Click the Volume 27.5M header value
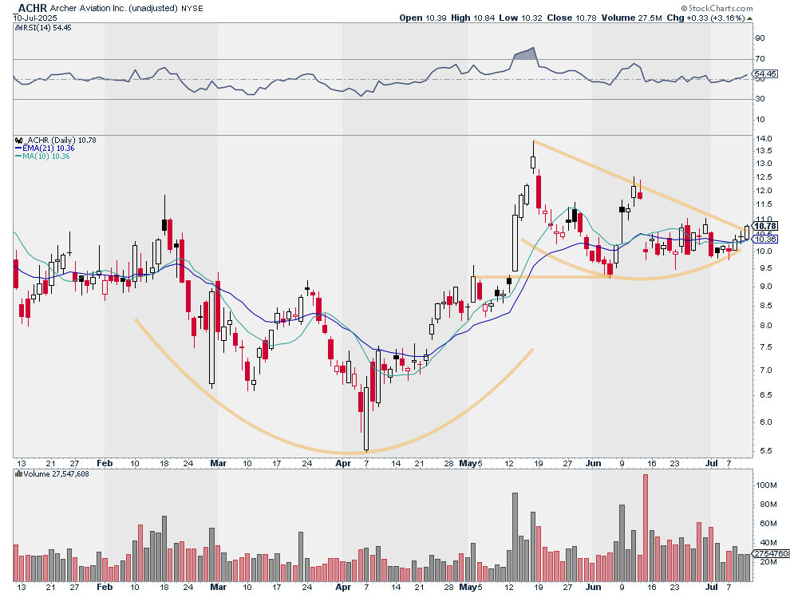 tap(631, 18)
